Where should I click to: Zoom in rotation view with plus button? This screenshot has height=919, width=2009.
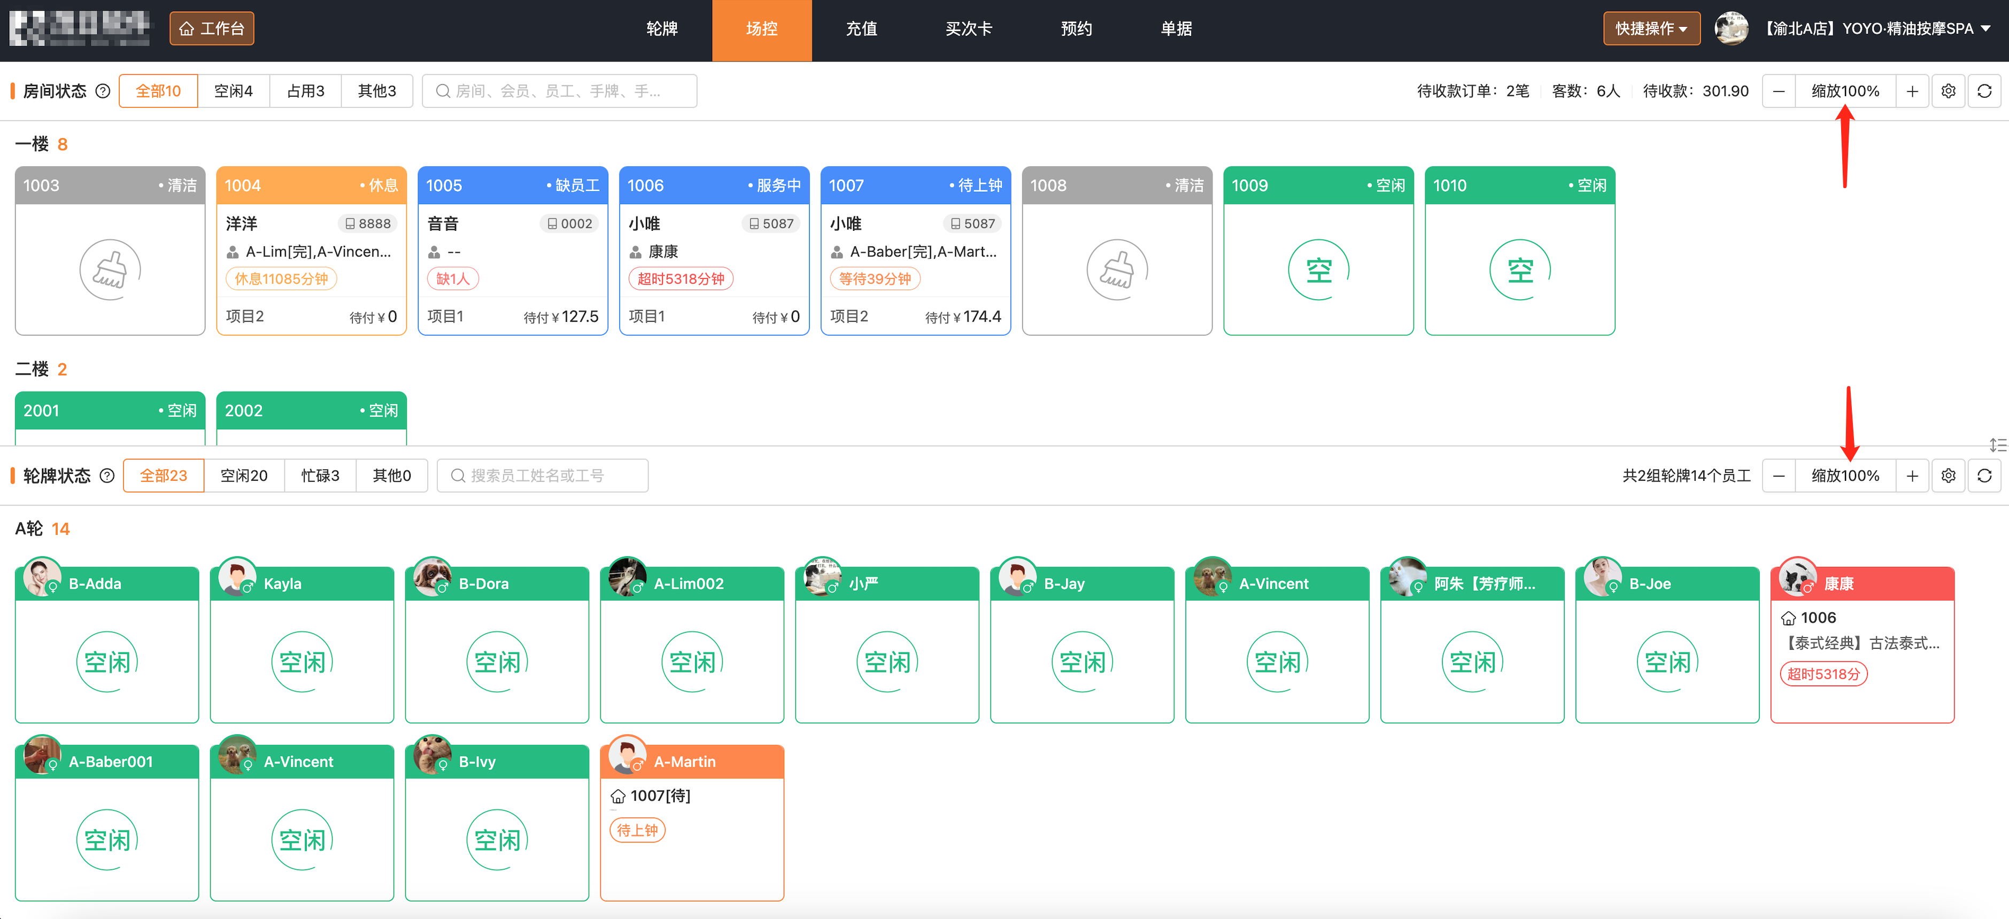(x=1912, y=476)
